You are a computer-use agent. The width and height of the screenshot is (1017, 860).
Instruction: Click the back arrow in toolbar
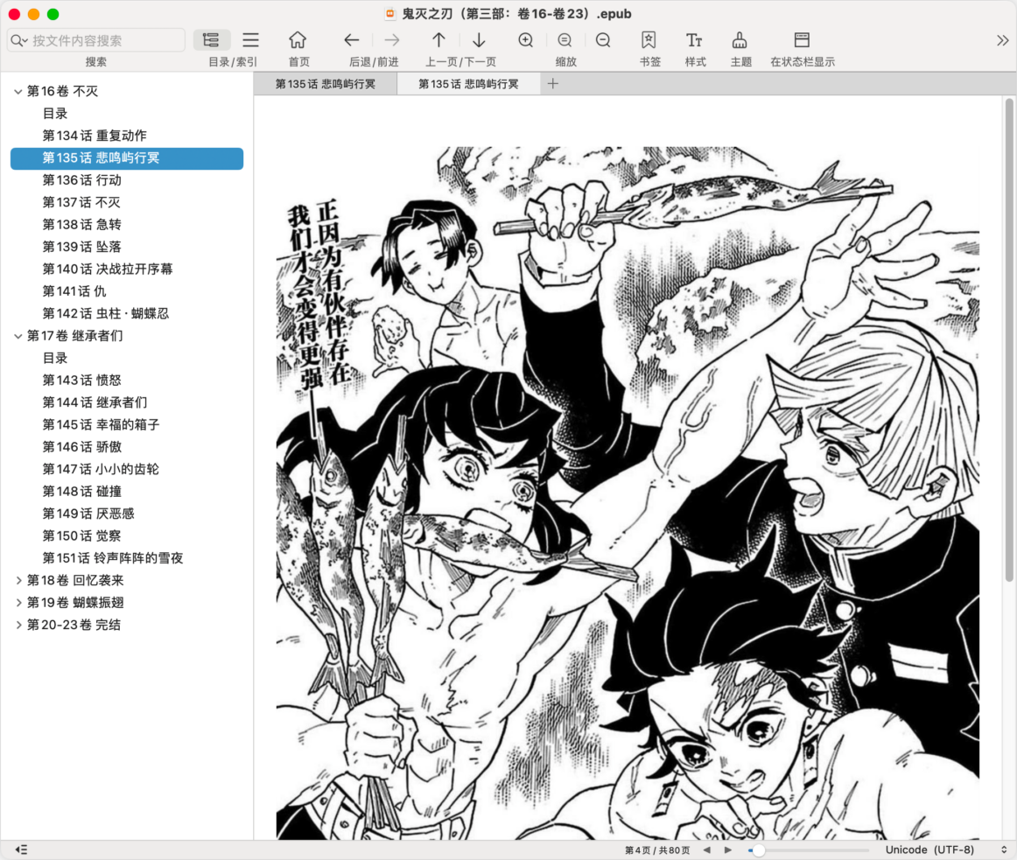(352, 40)
